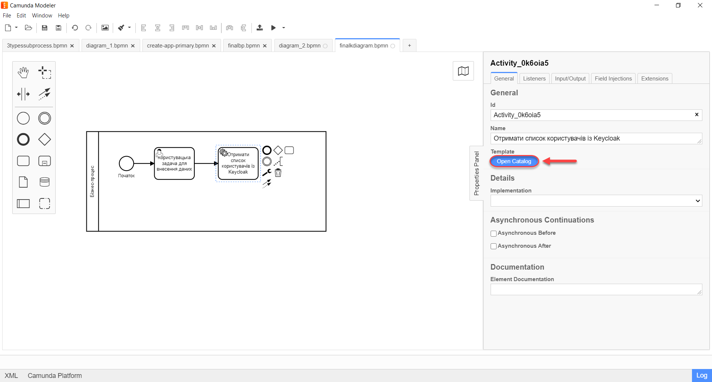The height and width of the screenshot is (382, 712).
Task: Open the Help menu
Action: [x=63, y=16]
